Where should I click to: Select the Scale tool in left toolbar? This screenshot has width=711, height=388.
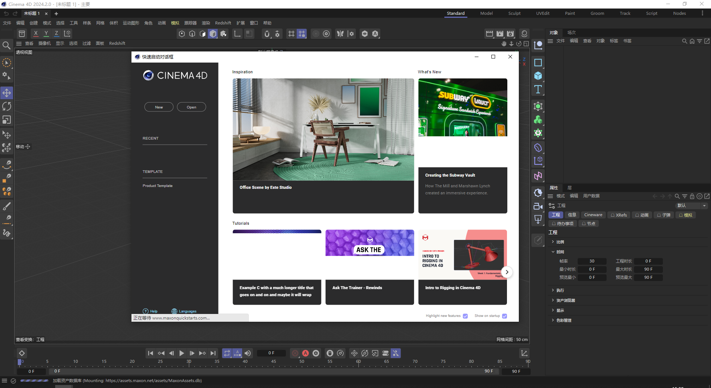pos(7,120)
